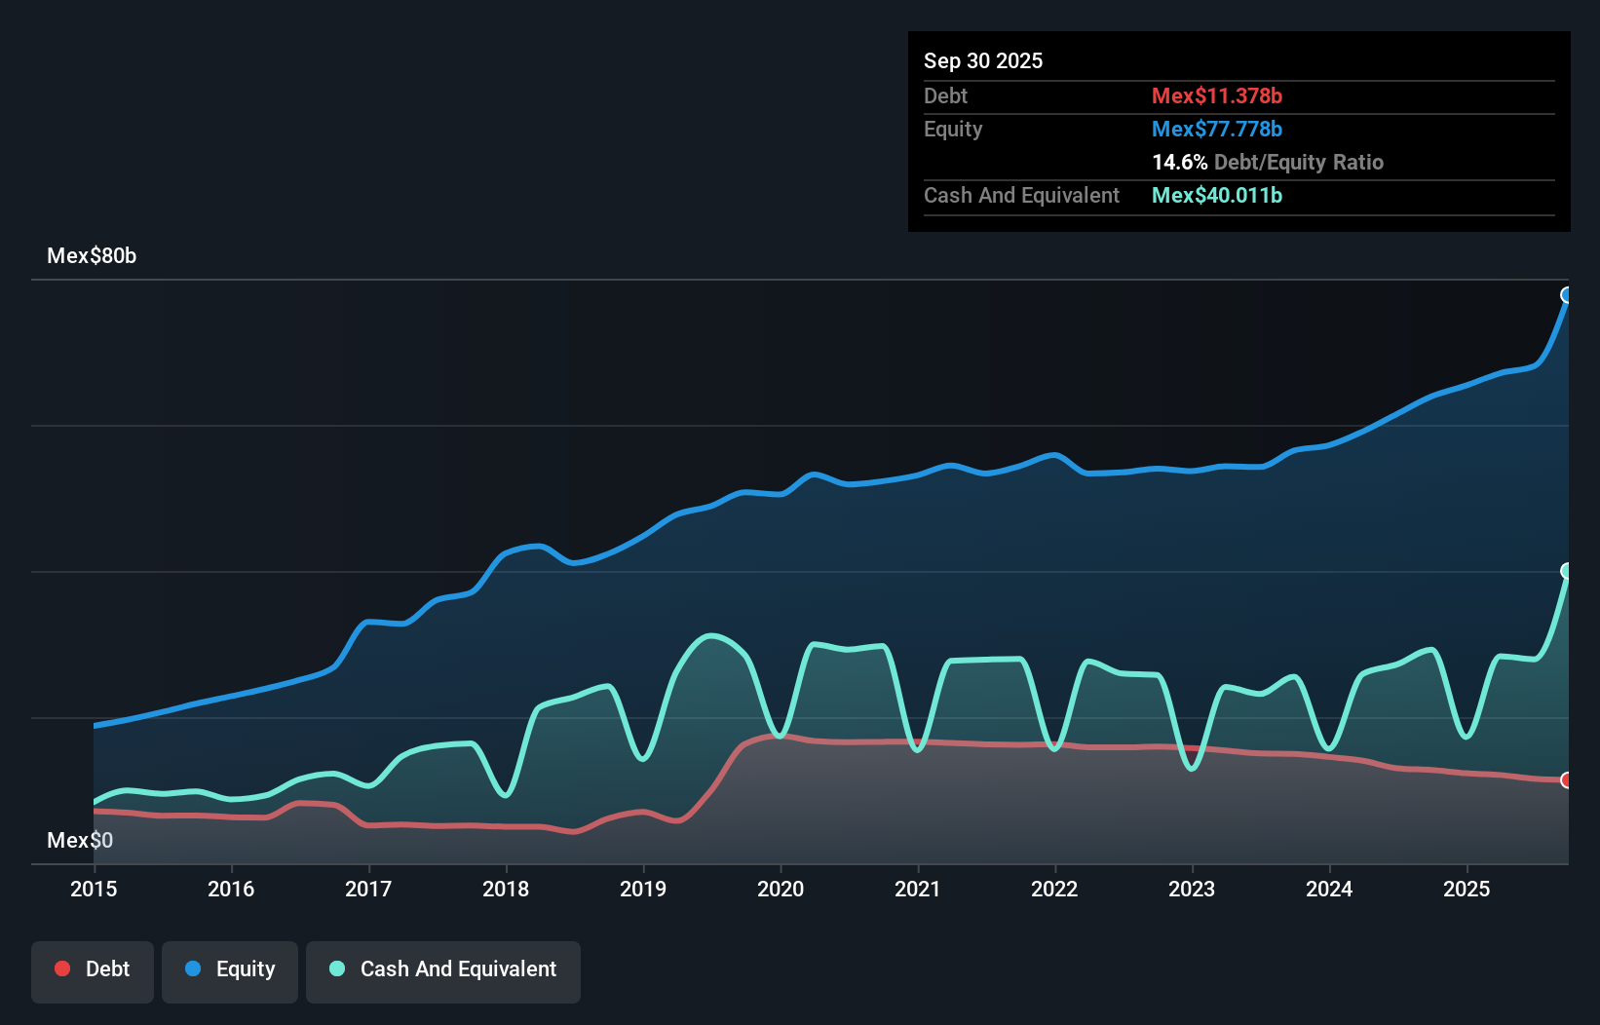Select the 2025 year label
This screenshot has width=1600, height=1025.
pos(1467,890)
